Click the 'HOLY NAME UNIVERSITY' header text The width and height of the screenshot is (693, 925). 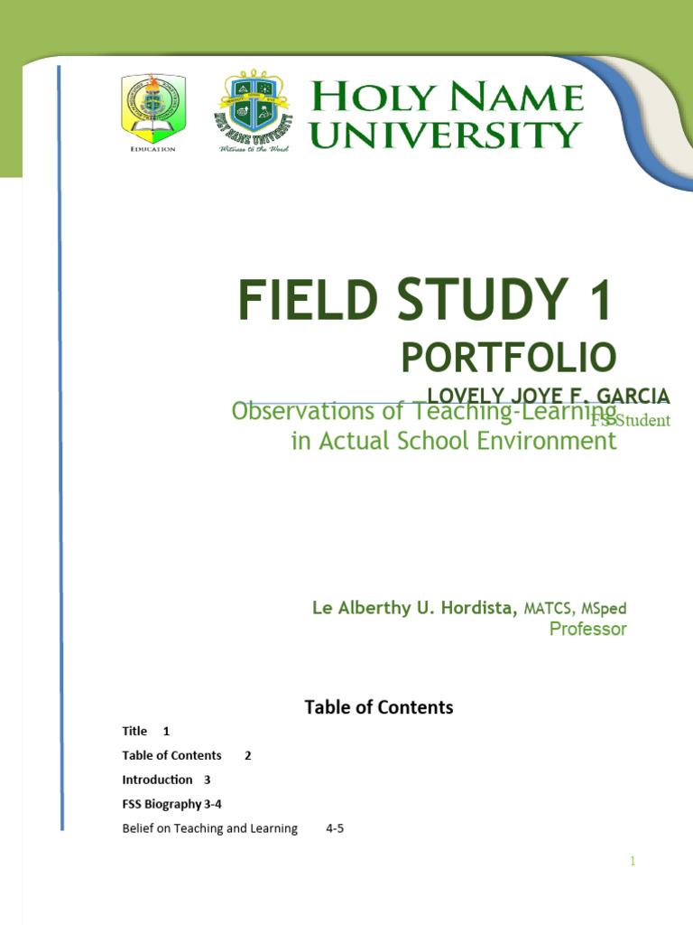447,115
